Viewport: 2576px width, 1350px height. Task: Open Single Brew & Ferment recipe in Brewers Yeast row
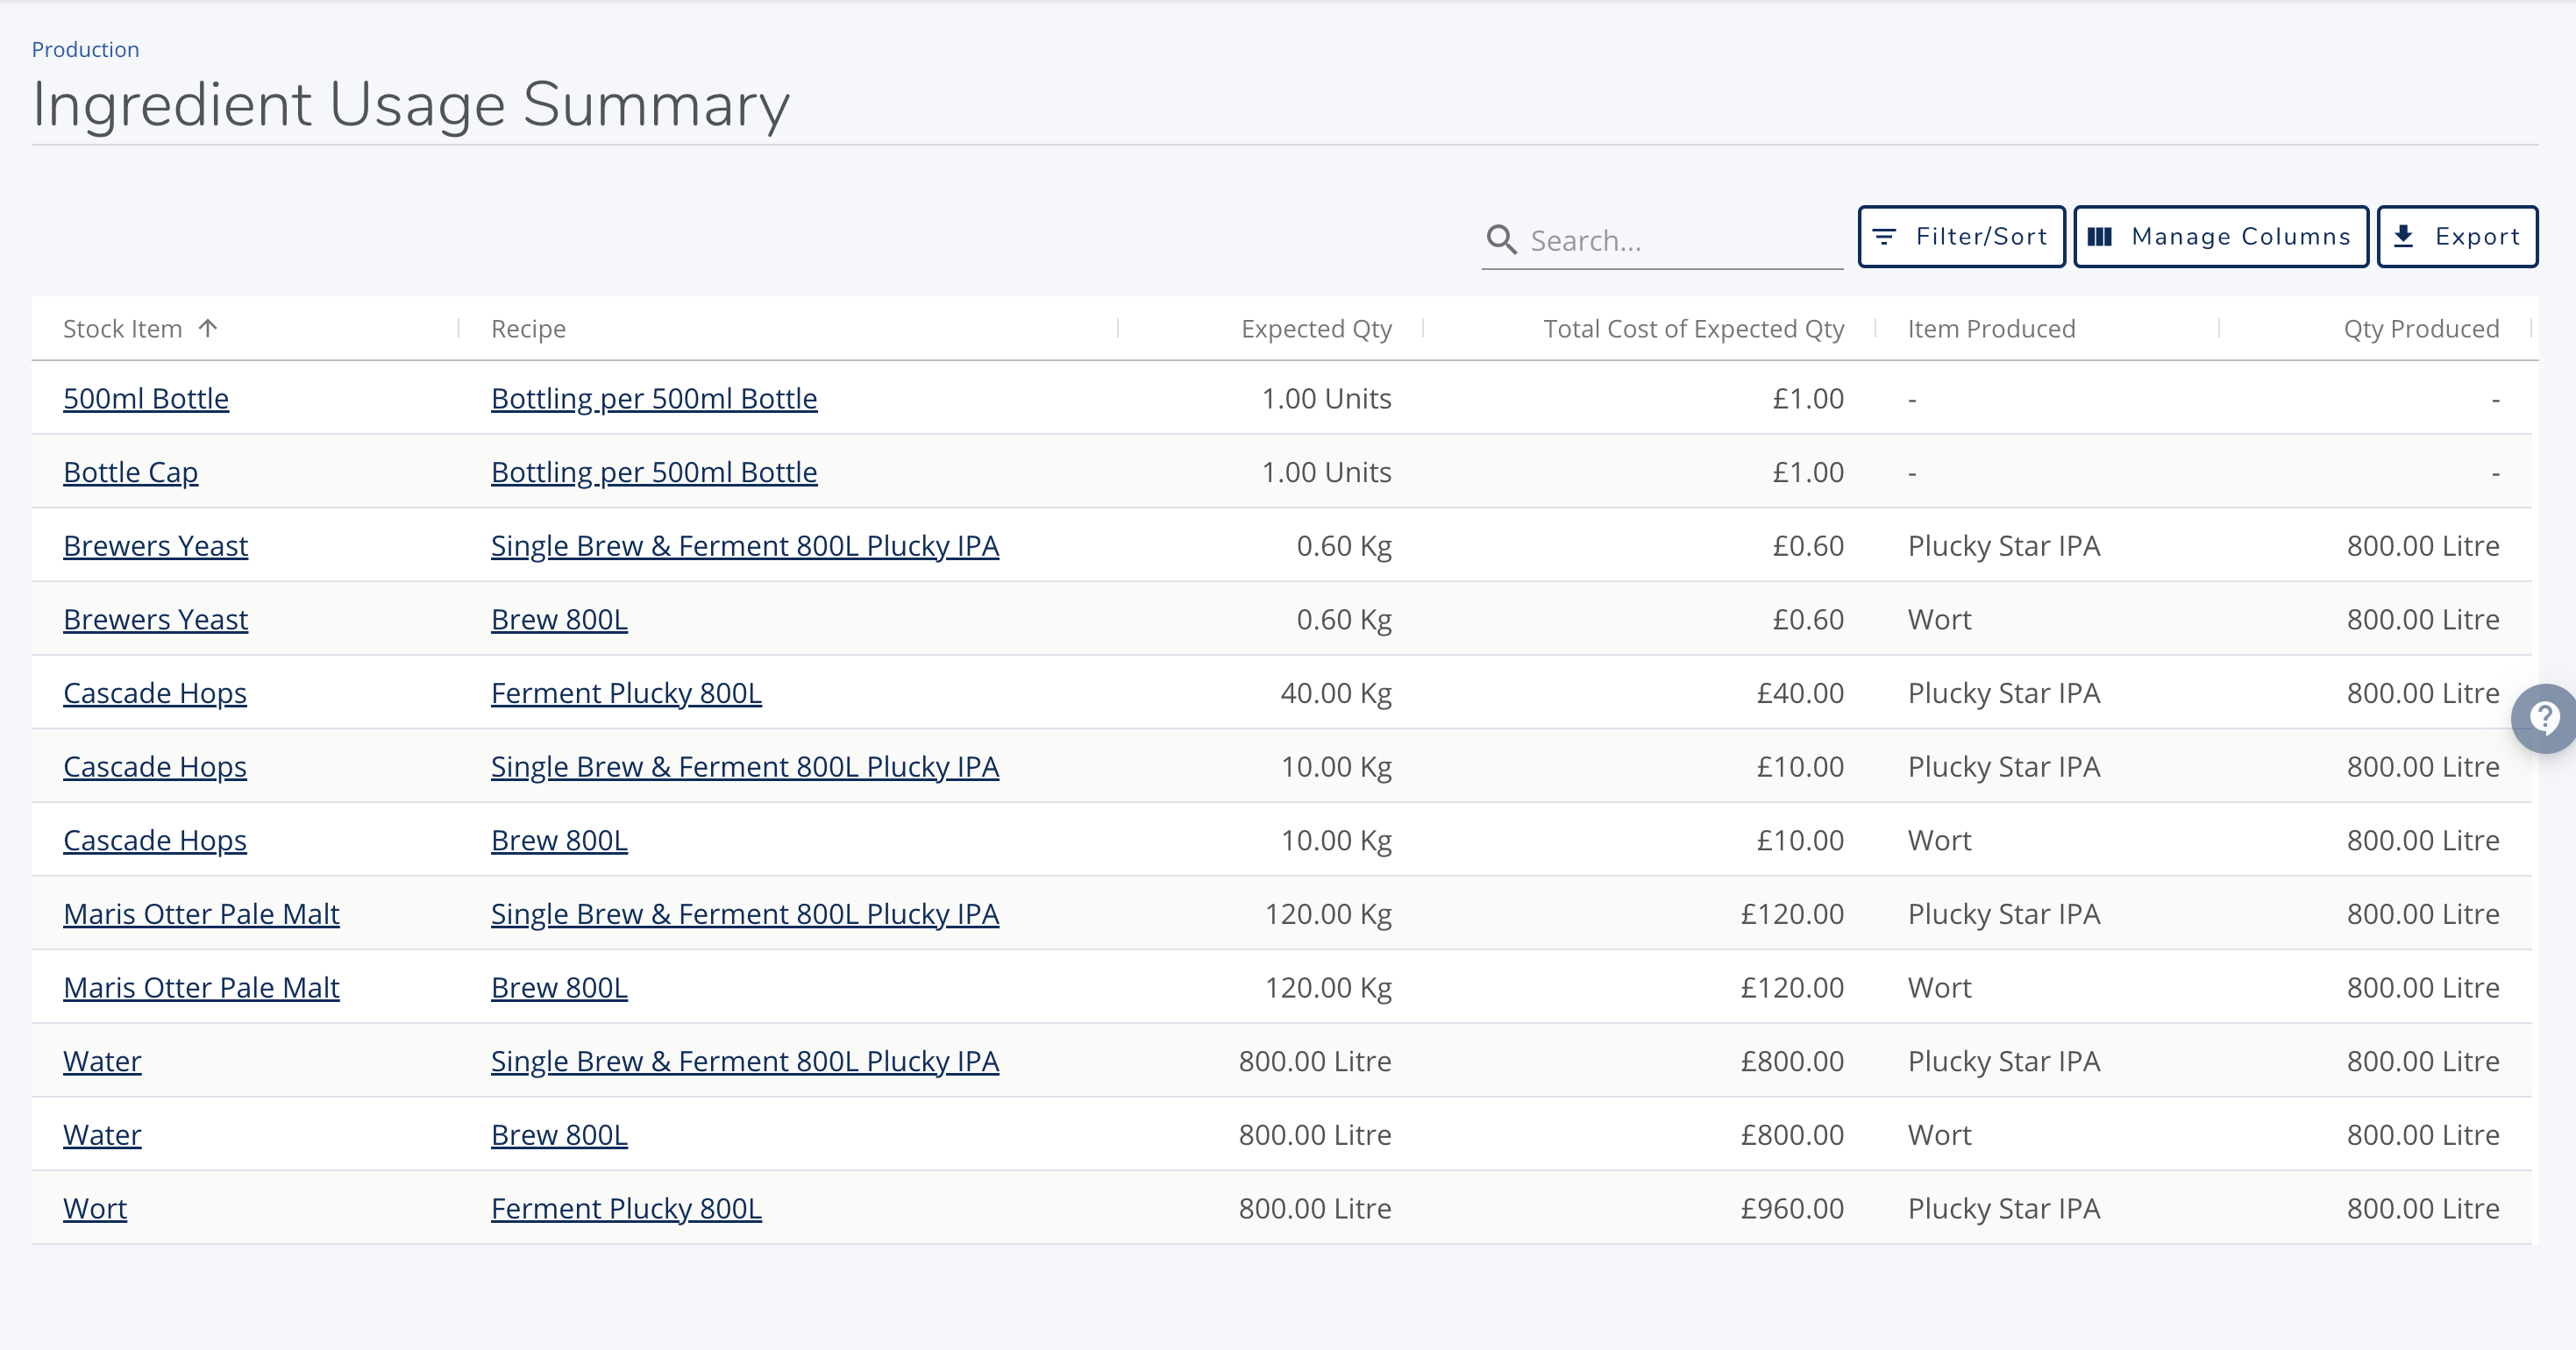coord(745,546)
